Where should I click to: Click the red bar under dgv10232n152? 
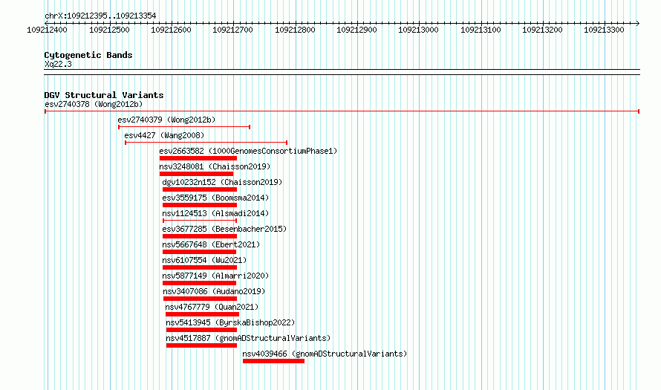click(200, 189)
